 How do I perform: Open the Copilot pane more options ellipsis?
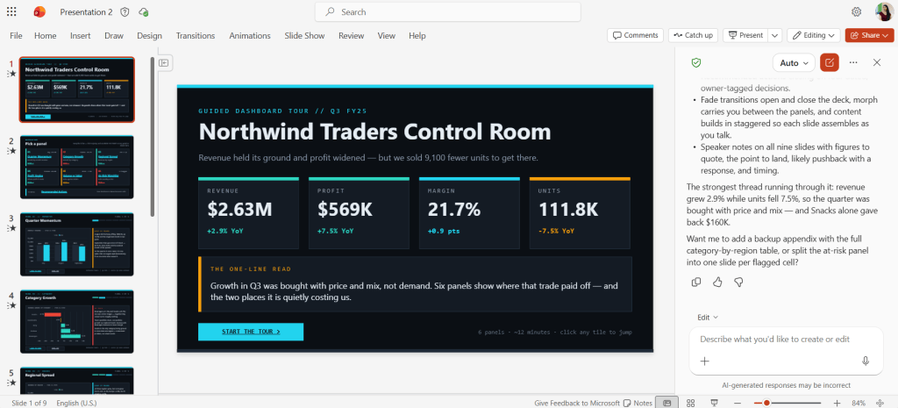853,62
